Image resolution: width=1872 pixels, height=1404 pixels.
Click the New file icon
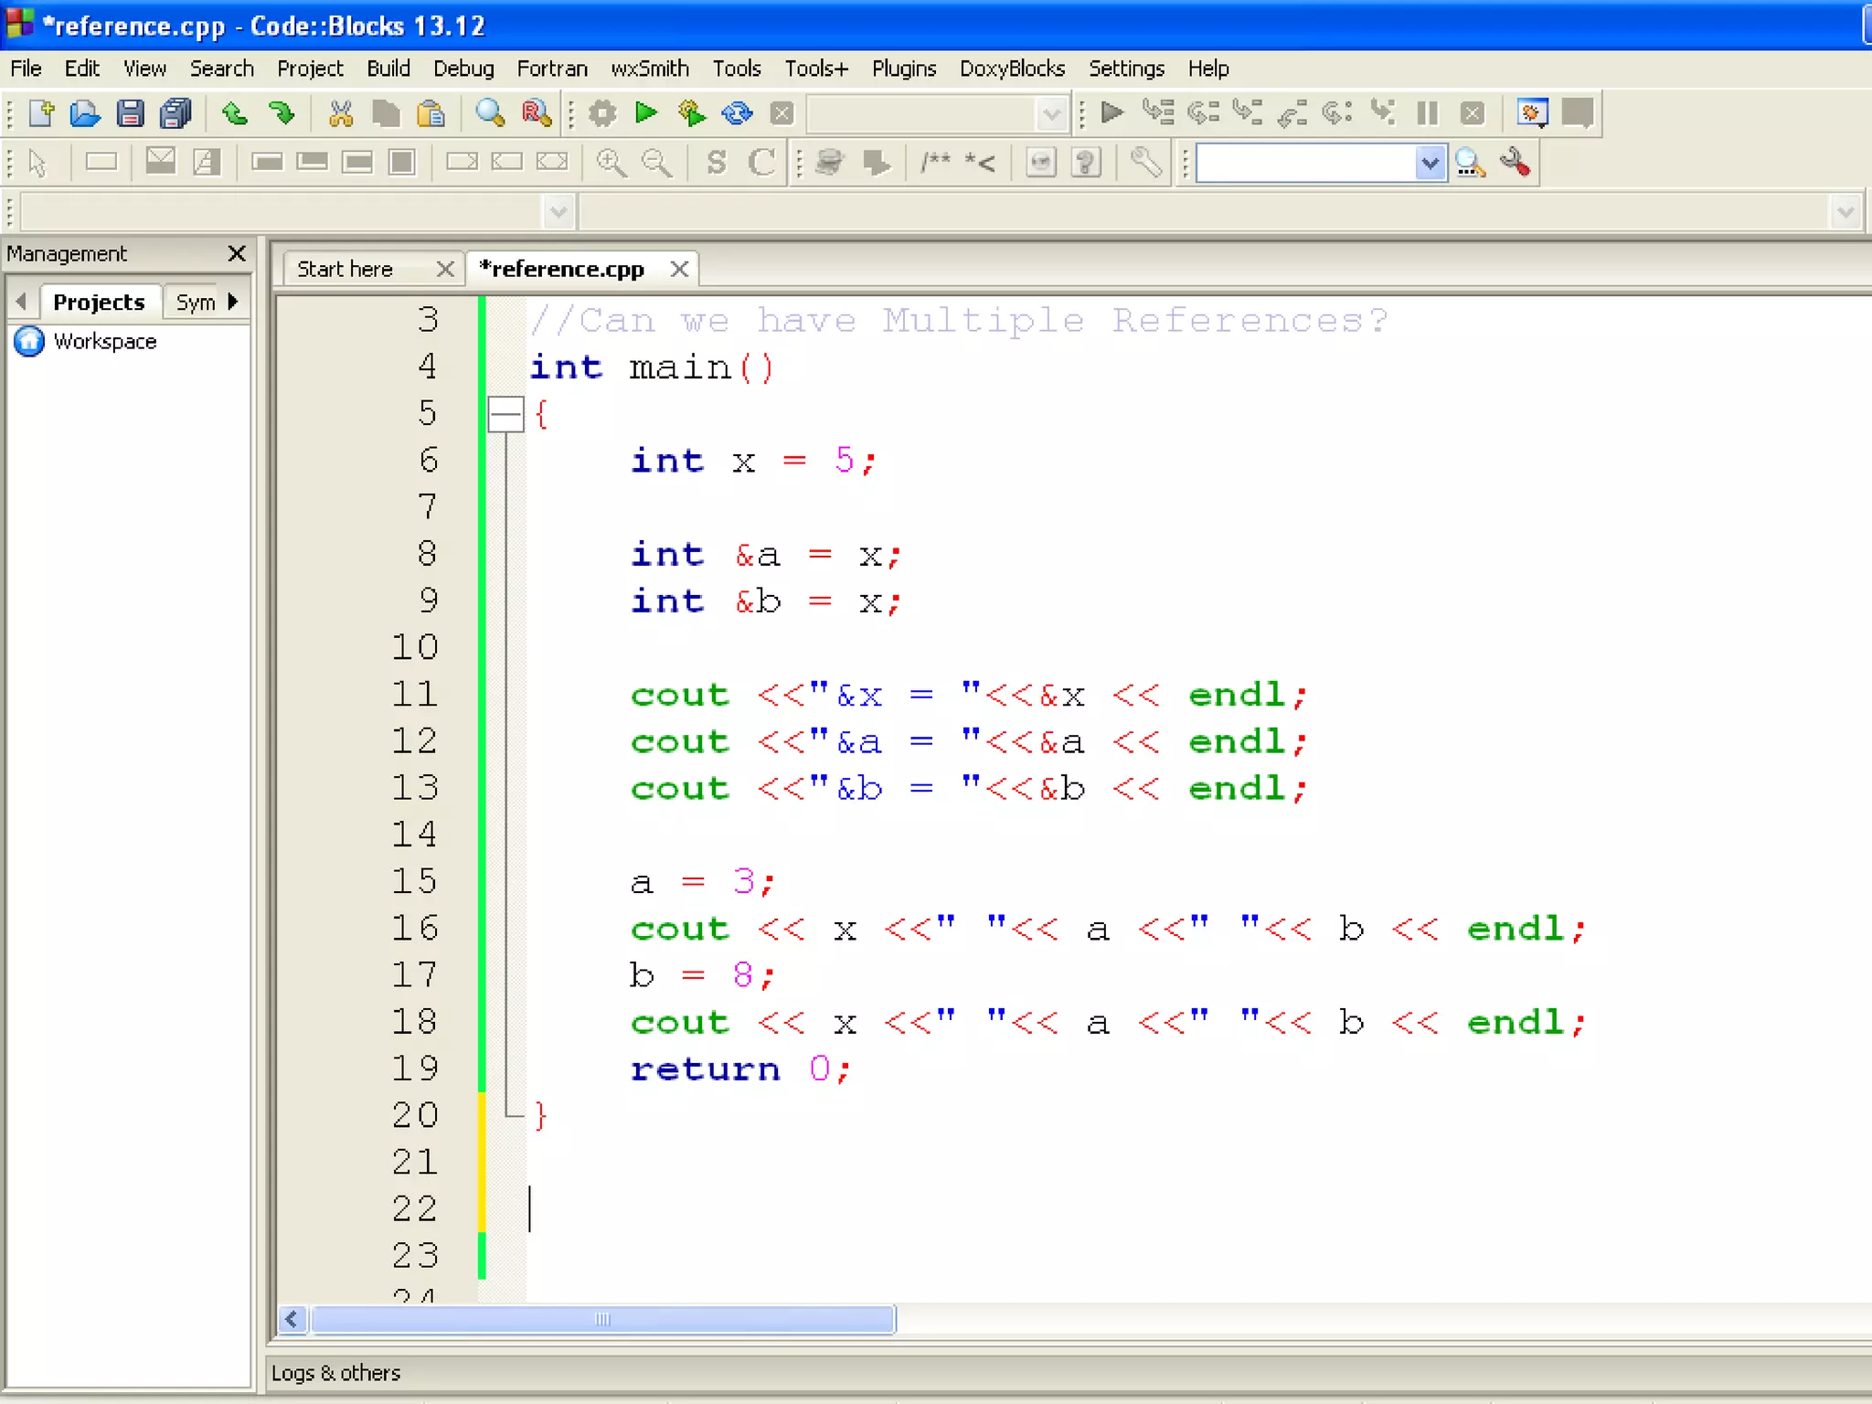[41, 113]
